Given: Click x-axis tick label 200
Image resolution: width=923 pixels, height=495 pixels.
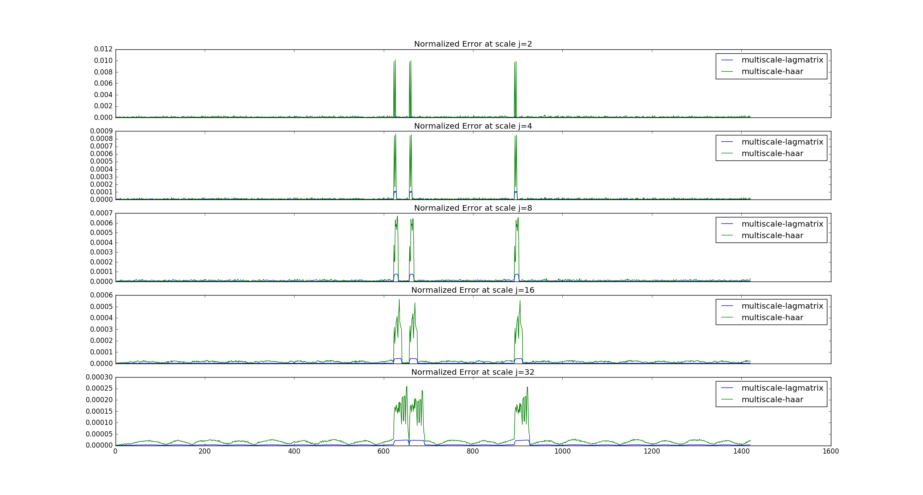Looking at the screenshot, I should [x=204, y=452].
